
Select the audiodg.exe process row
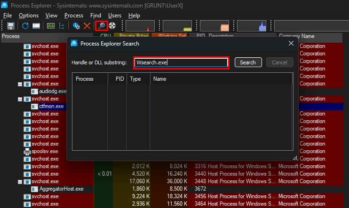tap(53, 92)
